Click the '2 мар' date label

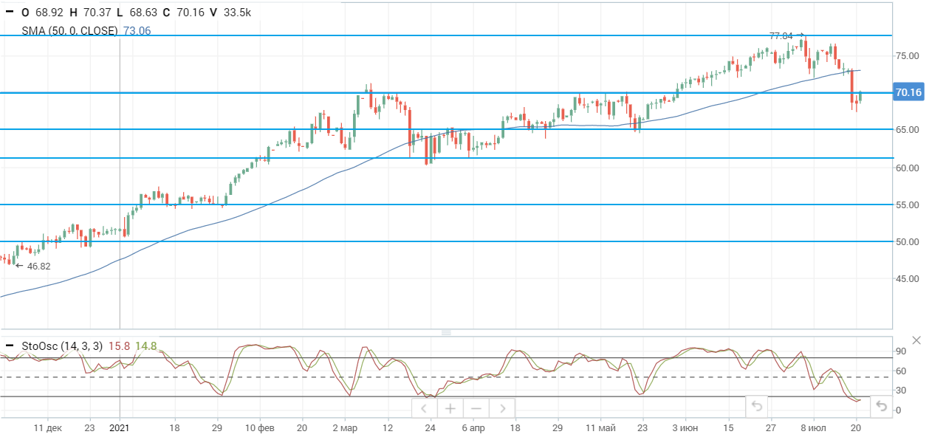pos(345,427)
